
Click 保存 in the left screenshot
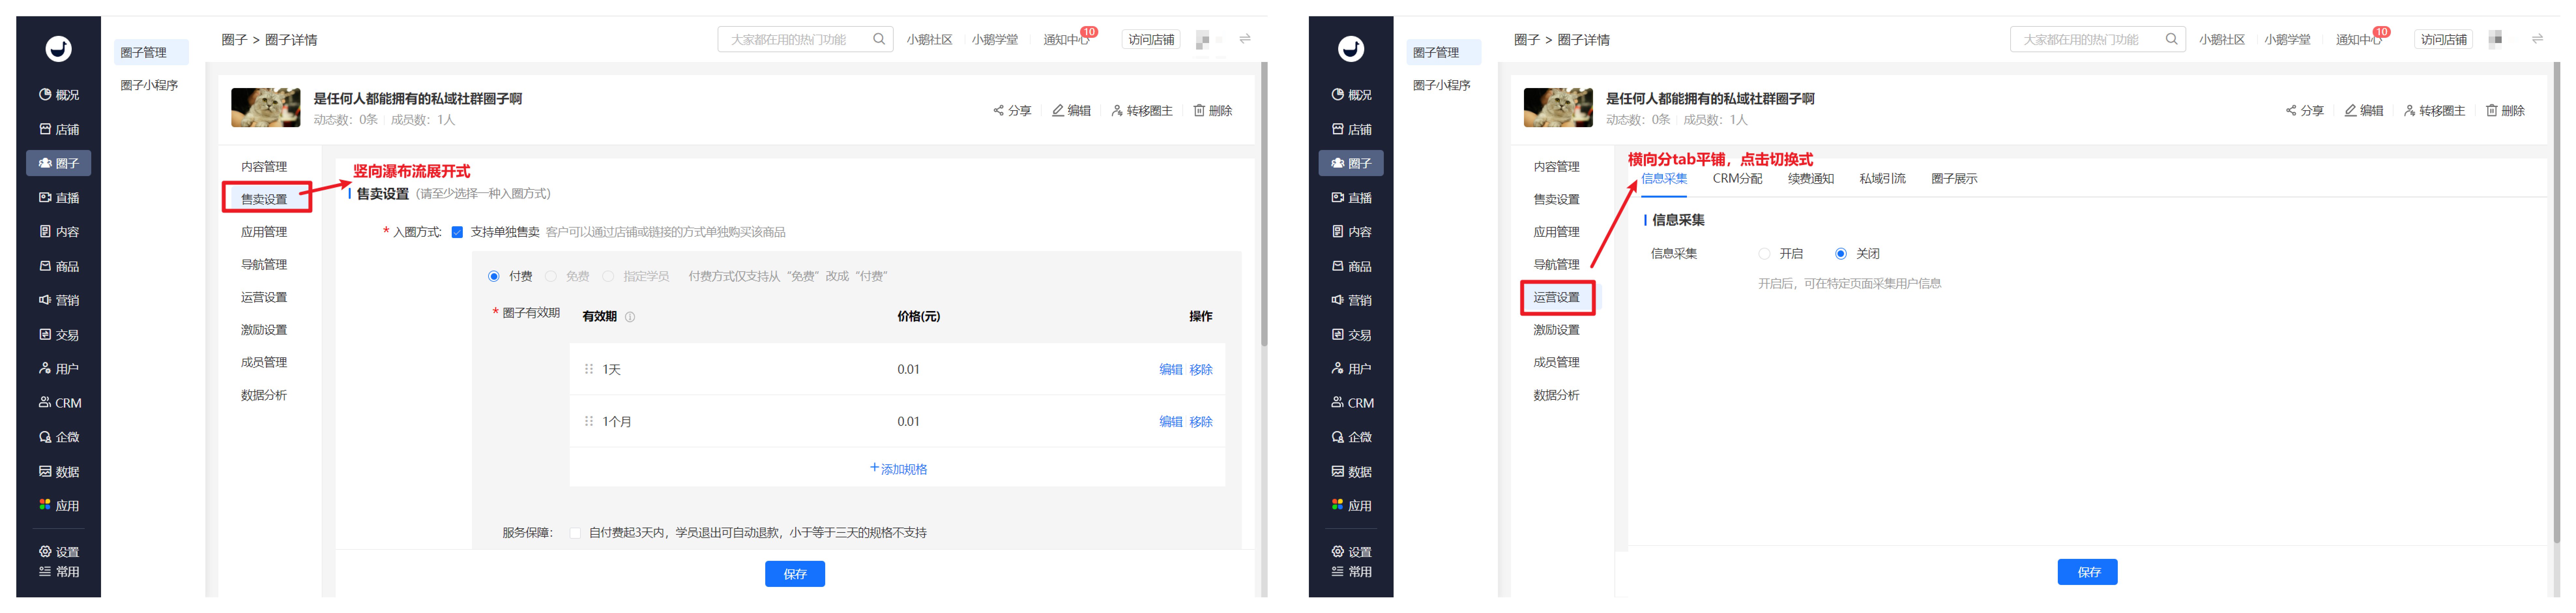[x=795, y=574]
